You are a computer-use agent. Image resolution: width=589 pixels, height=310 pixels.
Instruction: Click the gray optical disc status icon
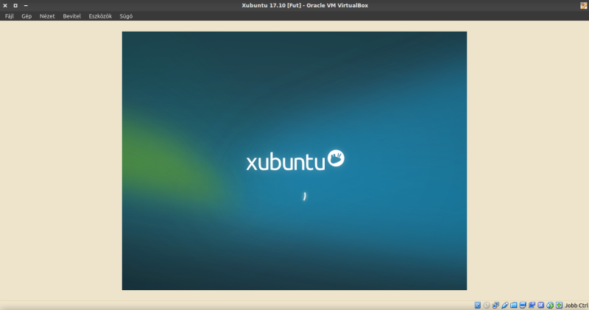coord(487,305)
